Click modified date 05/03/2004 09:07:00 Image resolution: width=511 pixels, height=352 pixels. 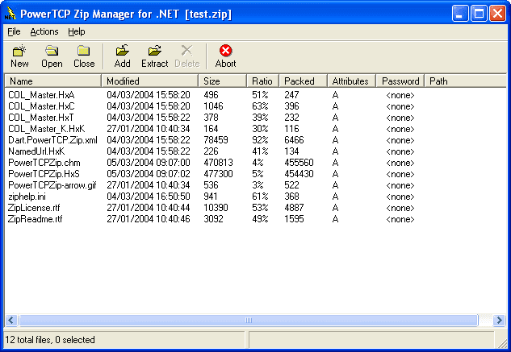tap(149, 163)
